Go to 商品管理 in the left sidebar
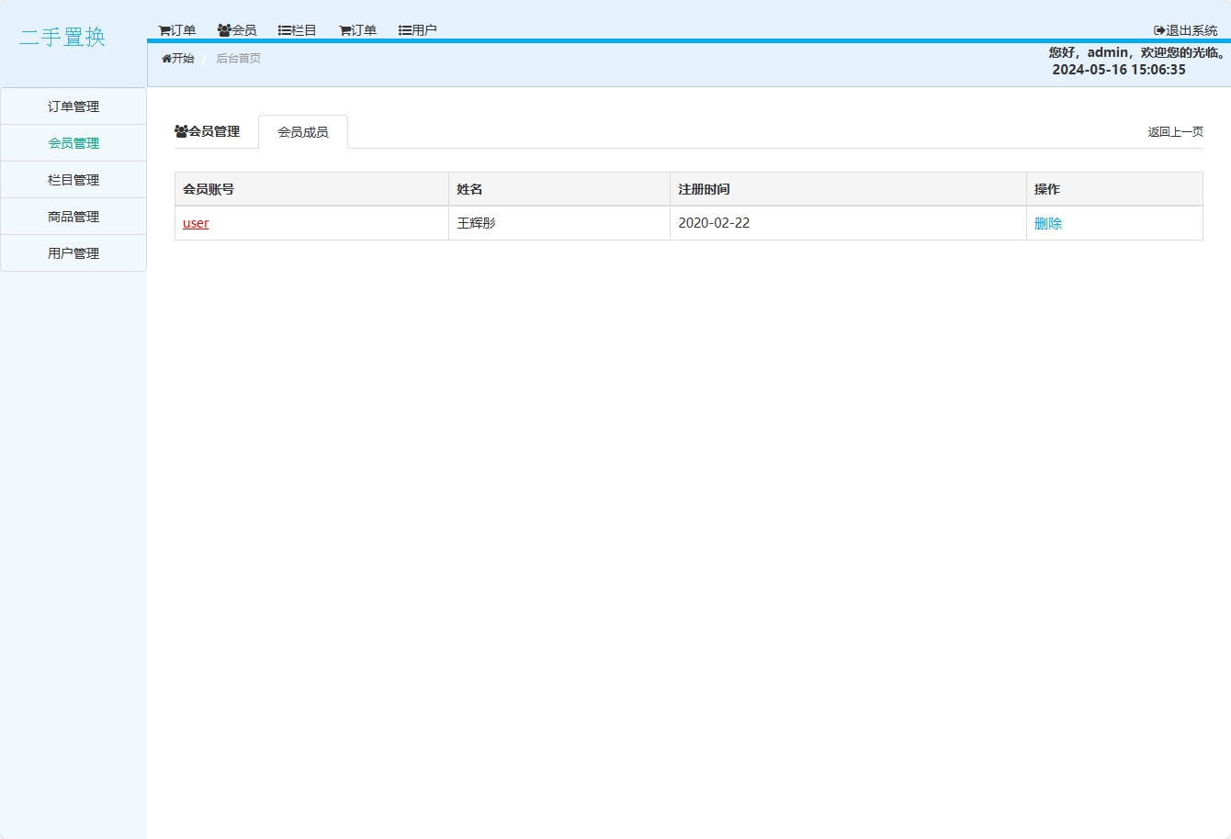 [x=73, y=217]
